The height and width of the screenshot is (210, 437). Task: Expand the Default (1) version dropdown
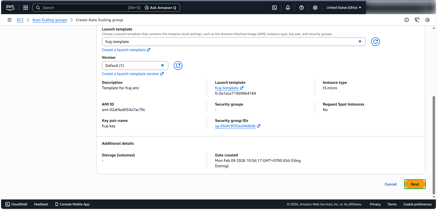click(x=135, y=66)
